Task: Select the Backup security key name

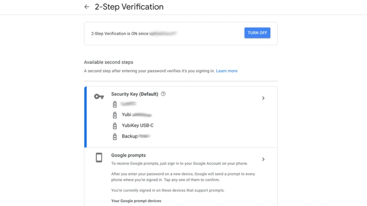Action: [x=130, y=136]
